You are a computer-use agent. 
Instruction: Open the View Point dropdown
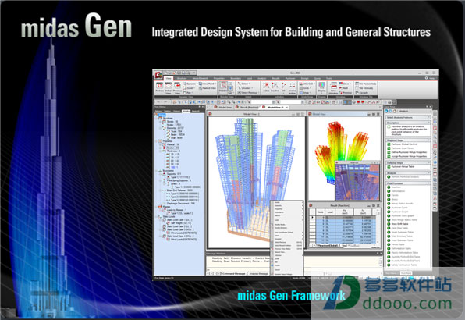[x=208, y=84]
